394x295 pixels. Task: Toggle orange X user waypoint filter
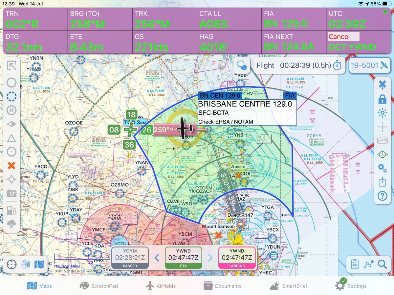tap(11, 166)
